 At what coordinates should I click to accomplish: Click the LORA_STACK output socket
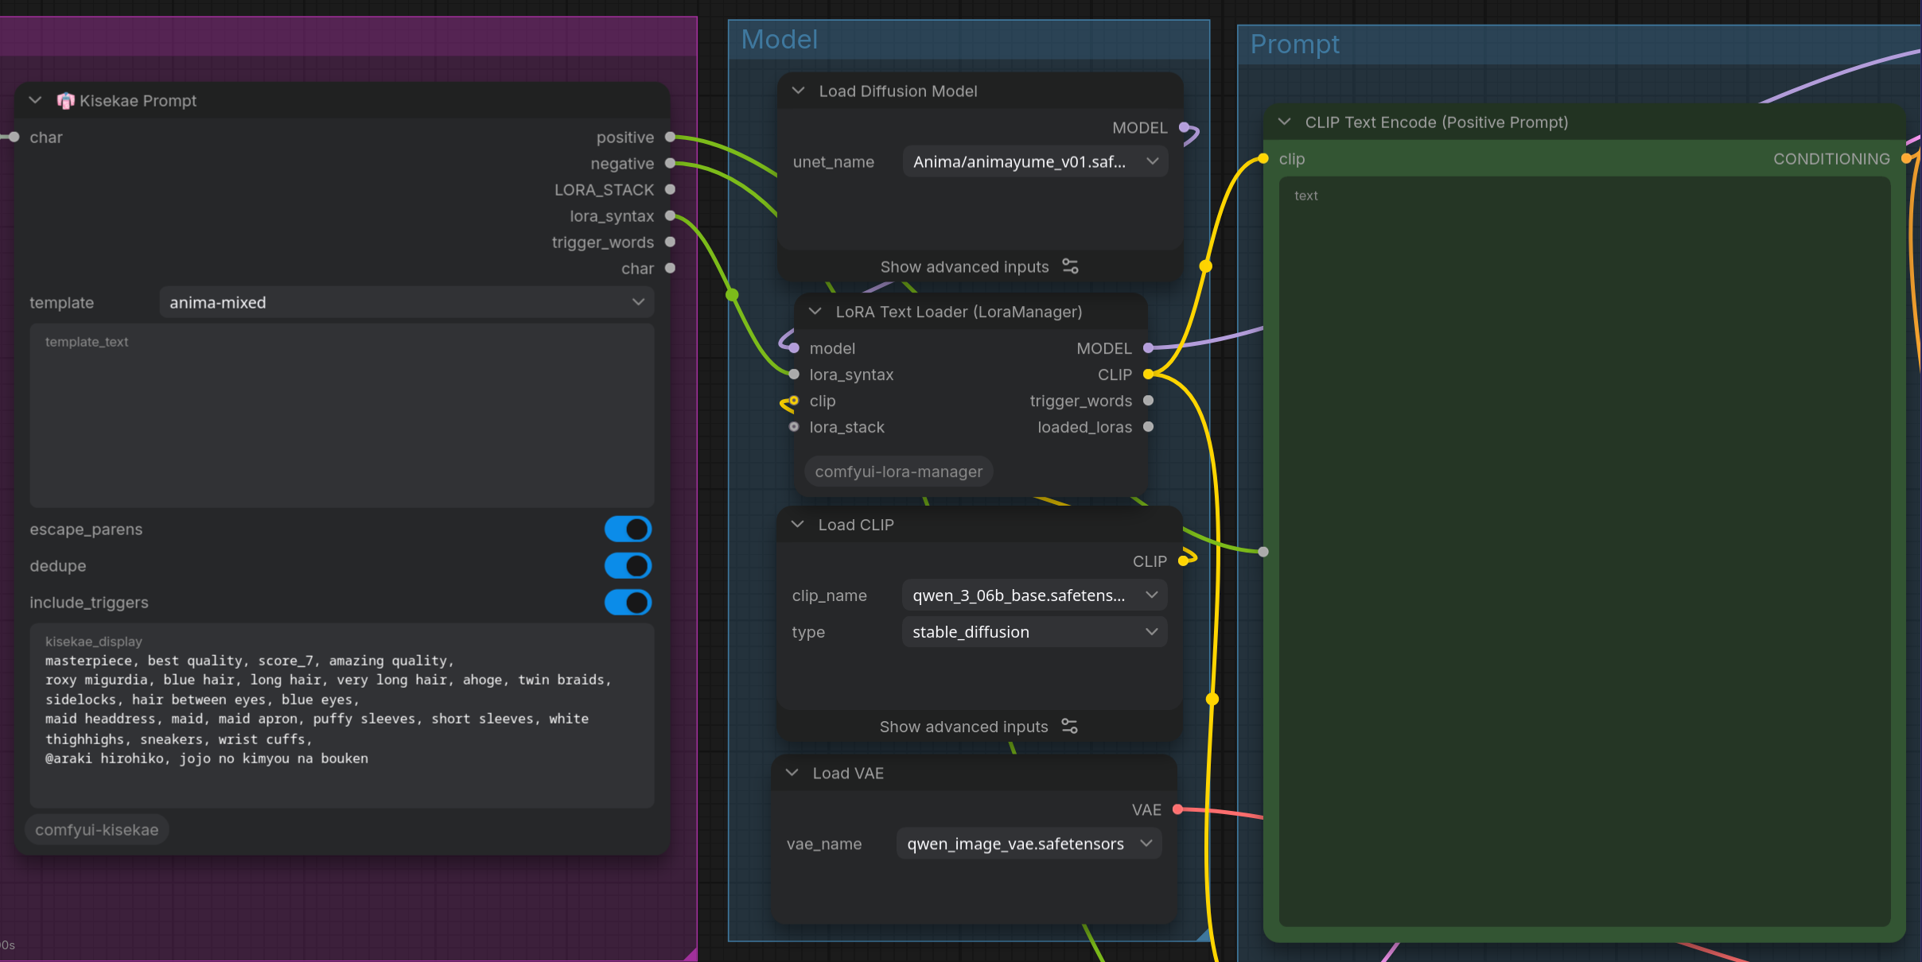tap(670, 189)
